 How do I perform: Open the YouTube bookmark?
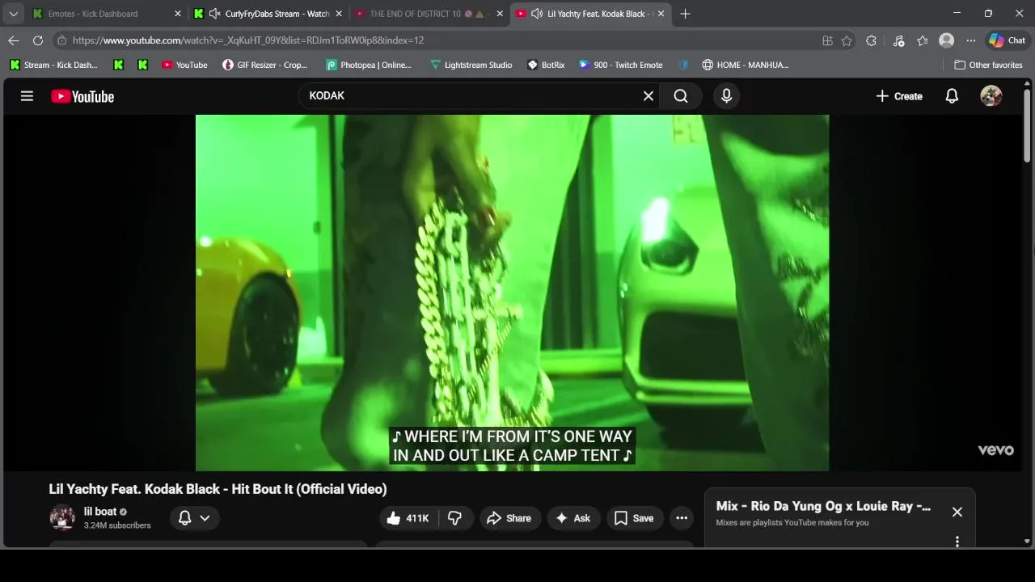[x=184, y=65]
